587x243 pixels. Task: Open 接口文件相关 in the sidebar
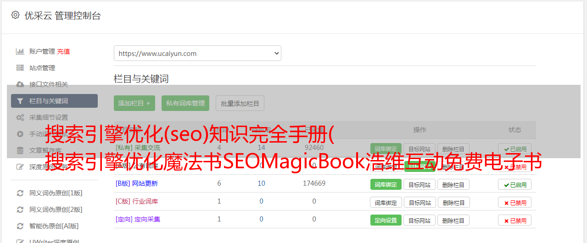49,84
